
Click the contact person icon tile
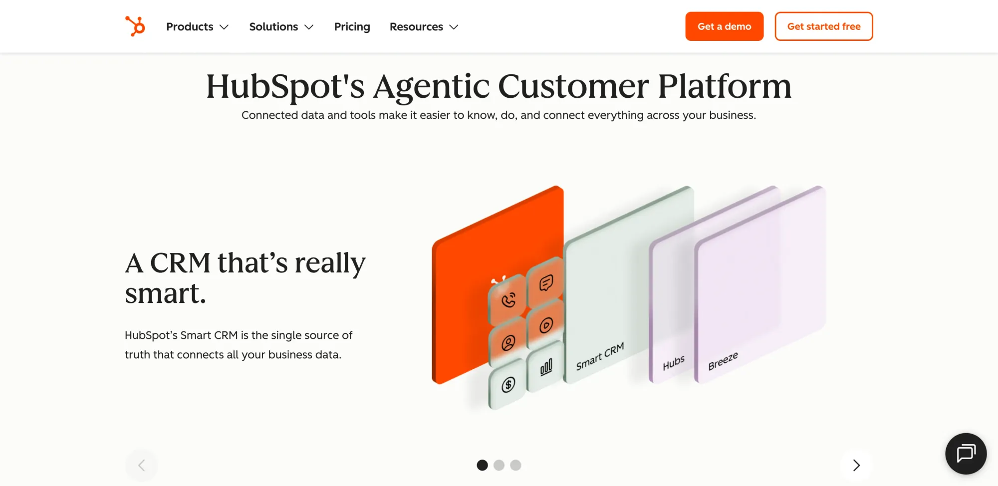(508, 343)
